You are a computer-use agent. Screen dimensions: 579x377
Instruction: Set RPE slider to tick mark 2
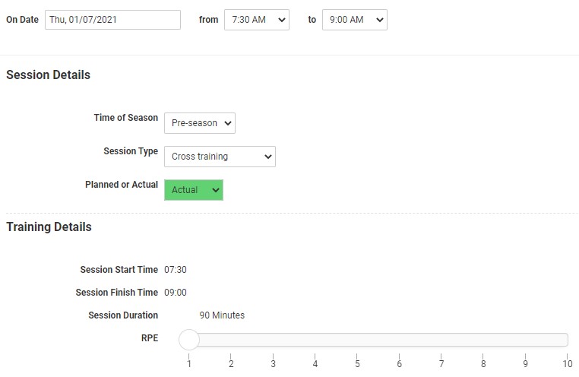(231, 340)
